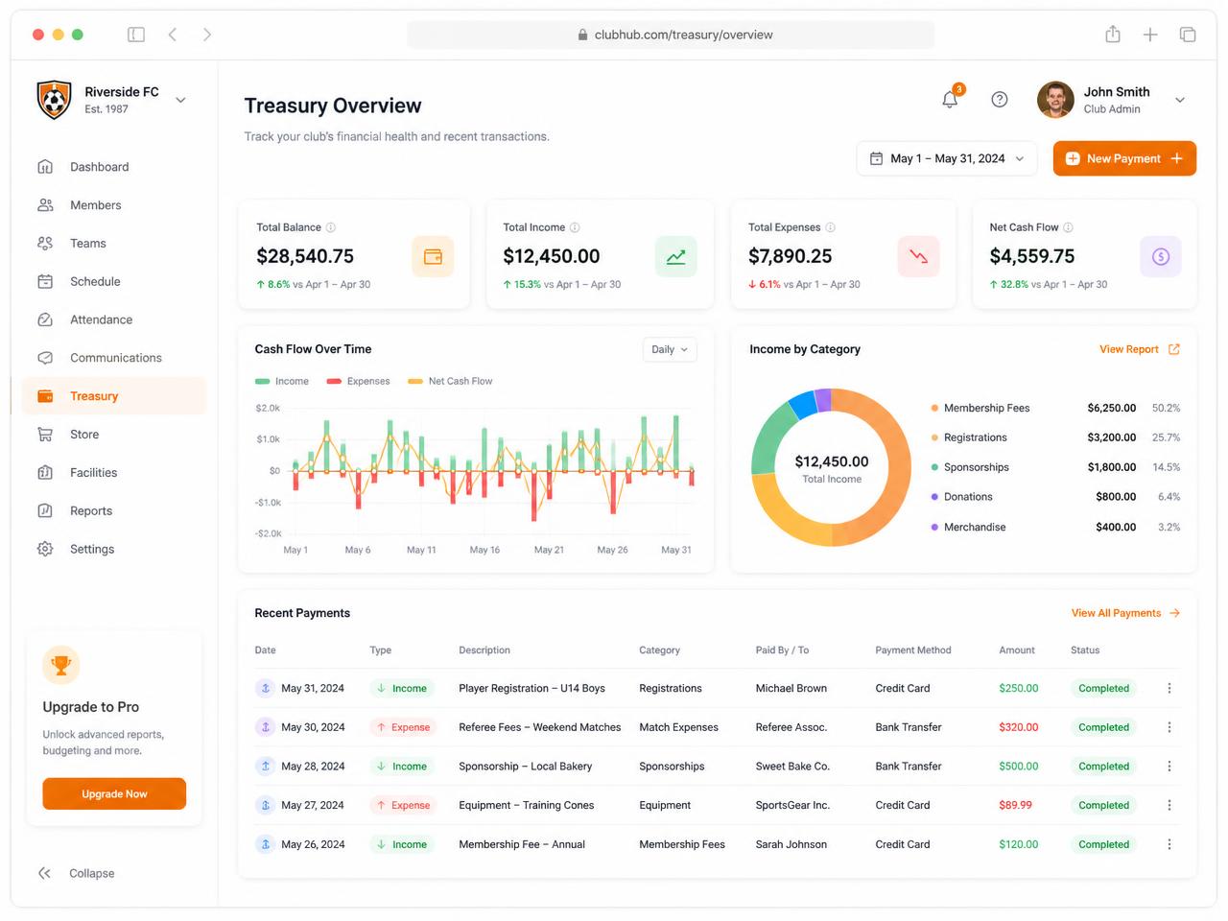Viewport: 1228px width, 921px height.
Task: Toggle the browser sidebar panel icon
Action: click(x=136, y=35)
